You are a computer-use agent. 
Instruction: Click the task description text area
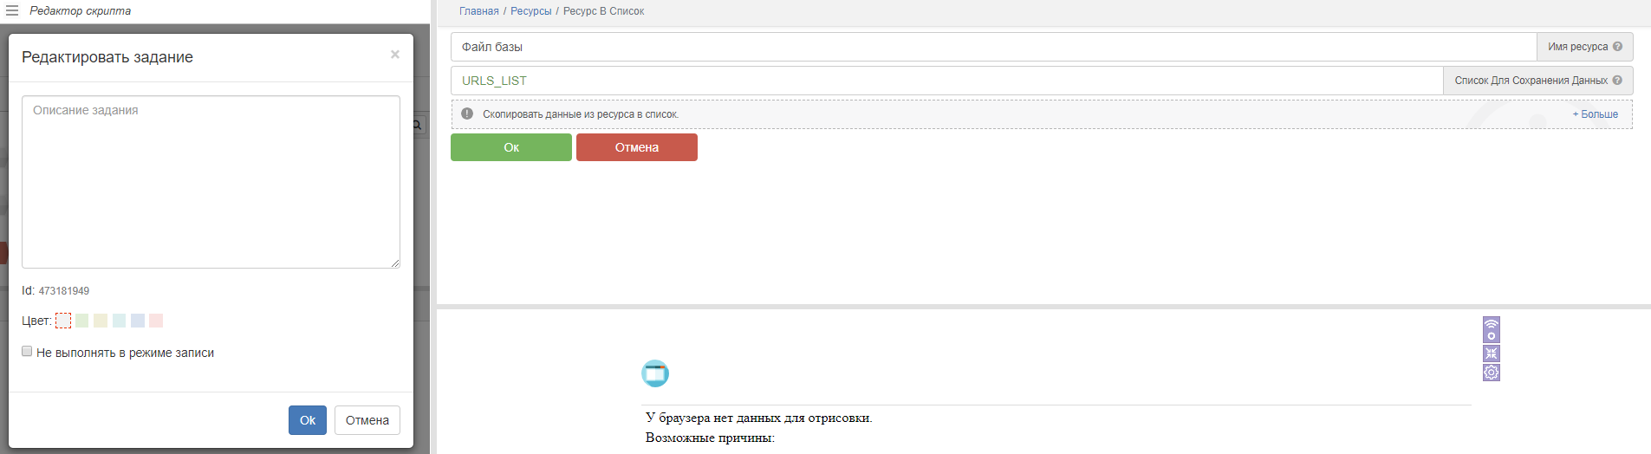[211, 182]
